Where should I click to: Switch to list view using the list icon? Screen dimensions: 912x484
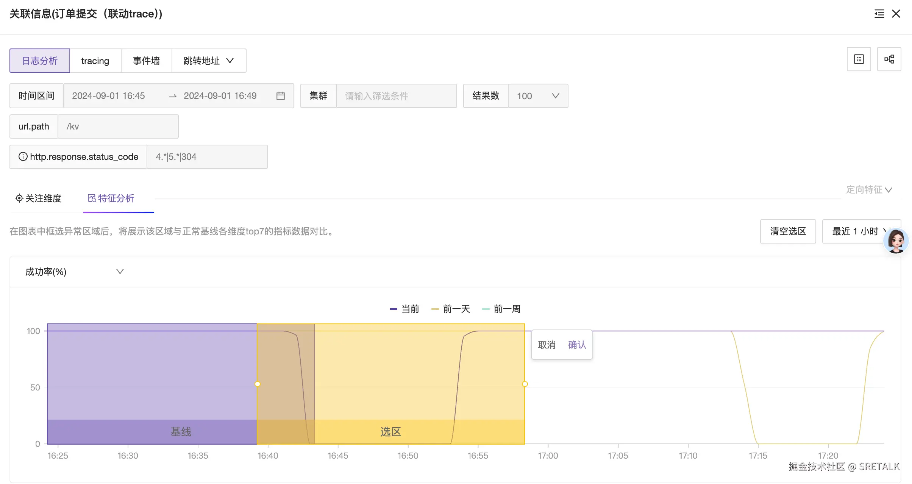click(859, 59)
